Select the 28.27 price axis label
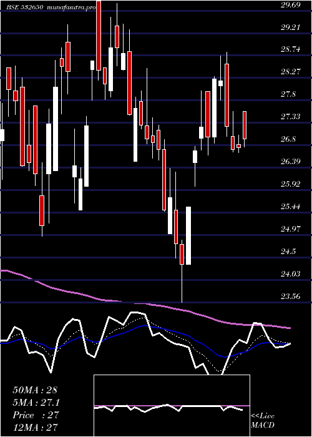The image size is (312, 437). pyautogui.click(x=291, y=72)
